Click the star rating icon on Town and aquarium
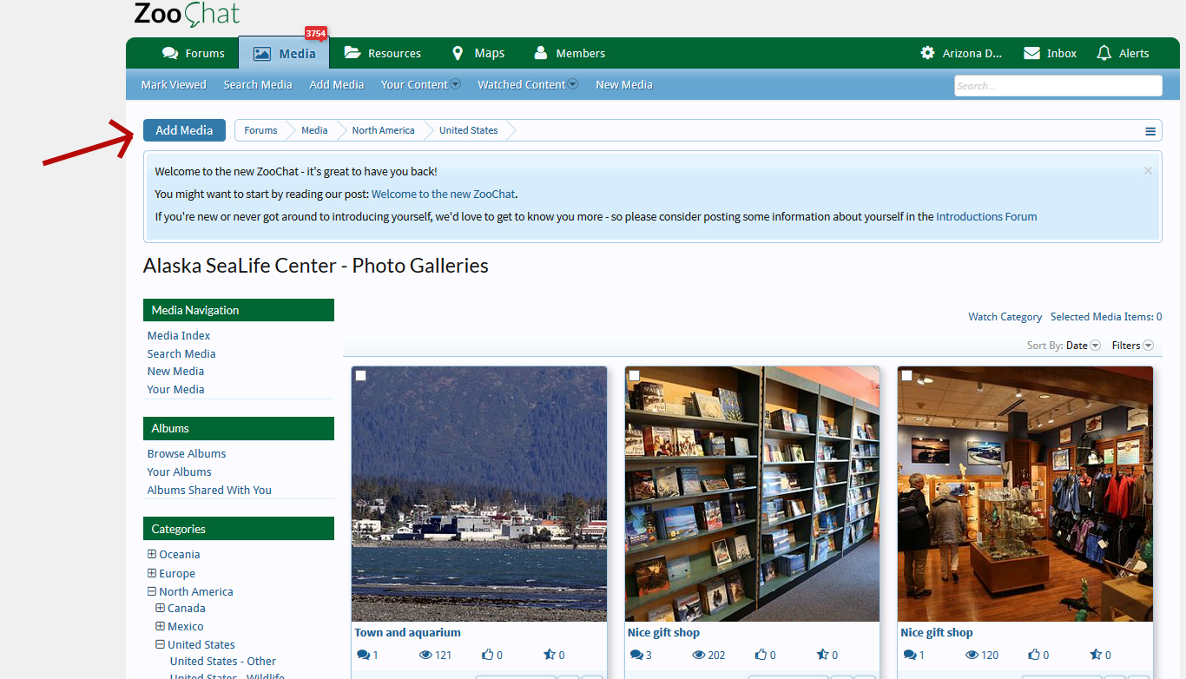Viewport: 1186px width, 679px height. tap(549, 655)
